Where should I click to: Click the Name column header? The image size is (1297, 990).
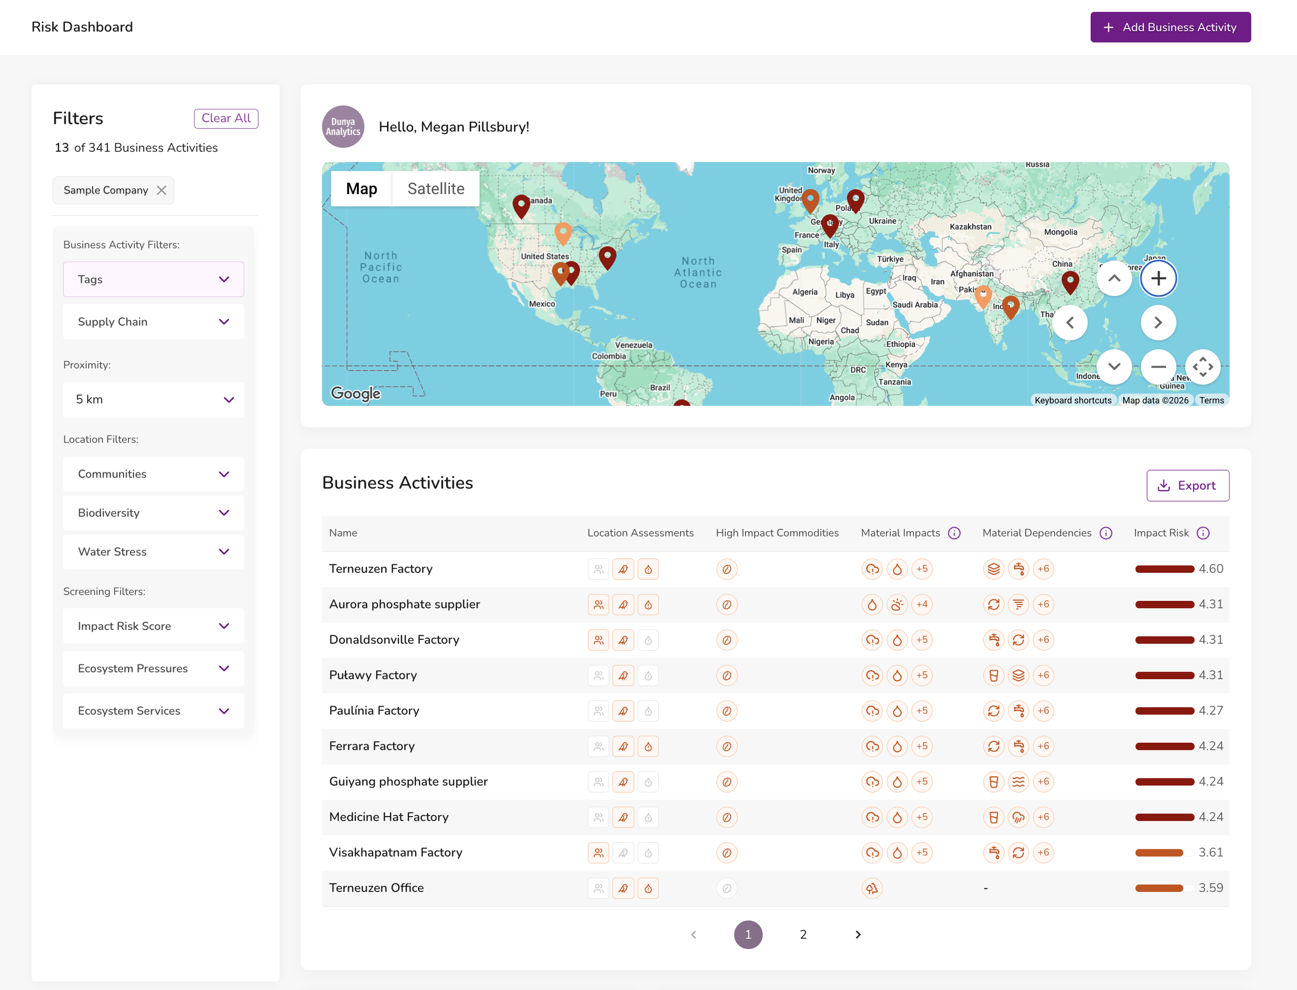[x=343, y=533]
